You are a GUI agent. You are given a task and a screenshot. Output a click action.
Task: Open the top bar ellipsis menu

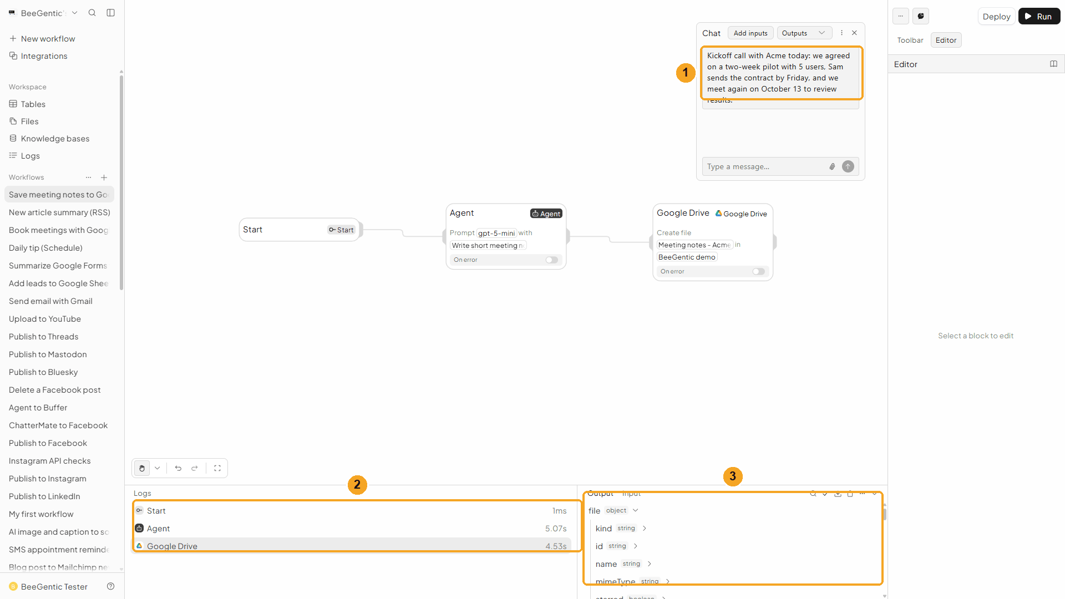(901, 16)
